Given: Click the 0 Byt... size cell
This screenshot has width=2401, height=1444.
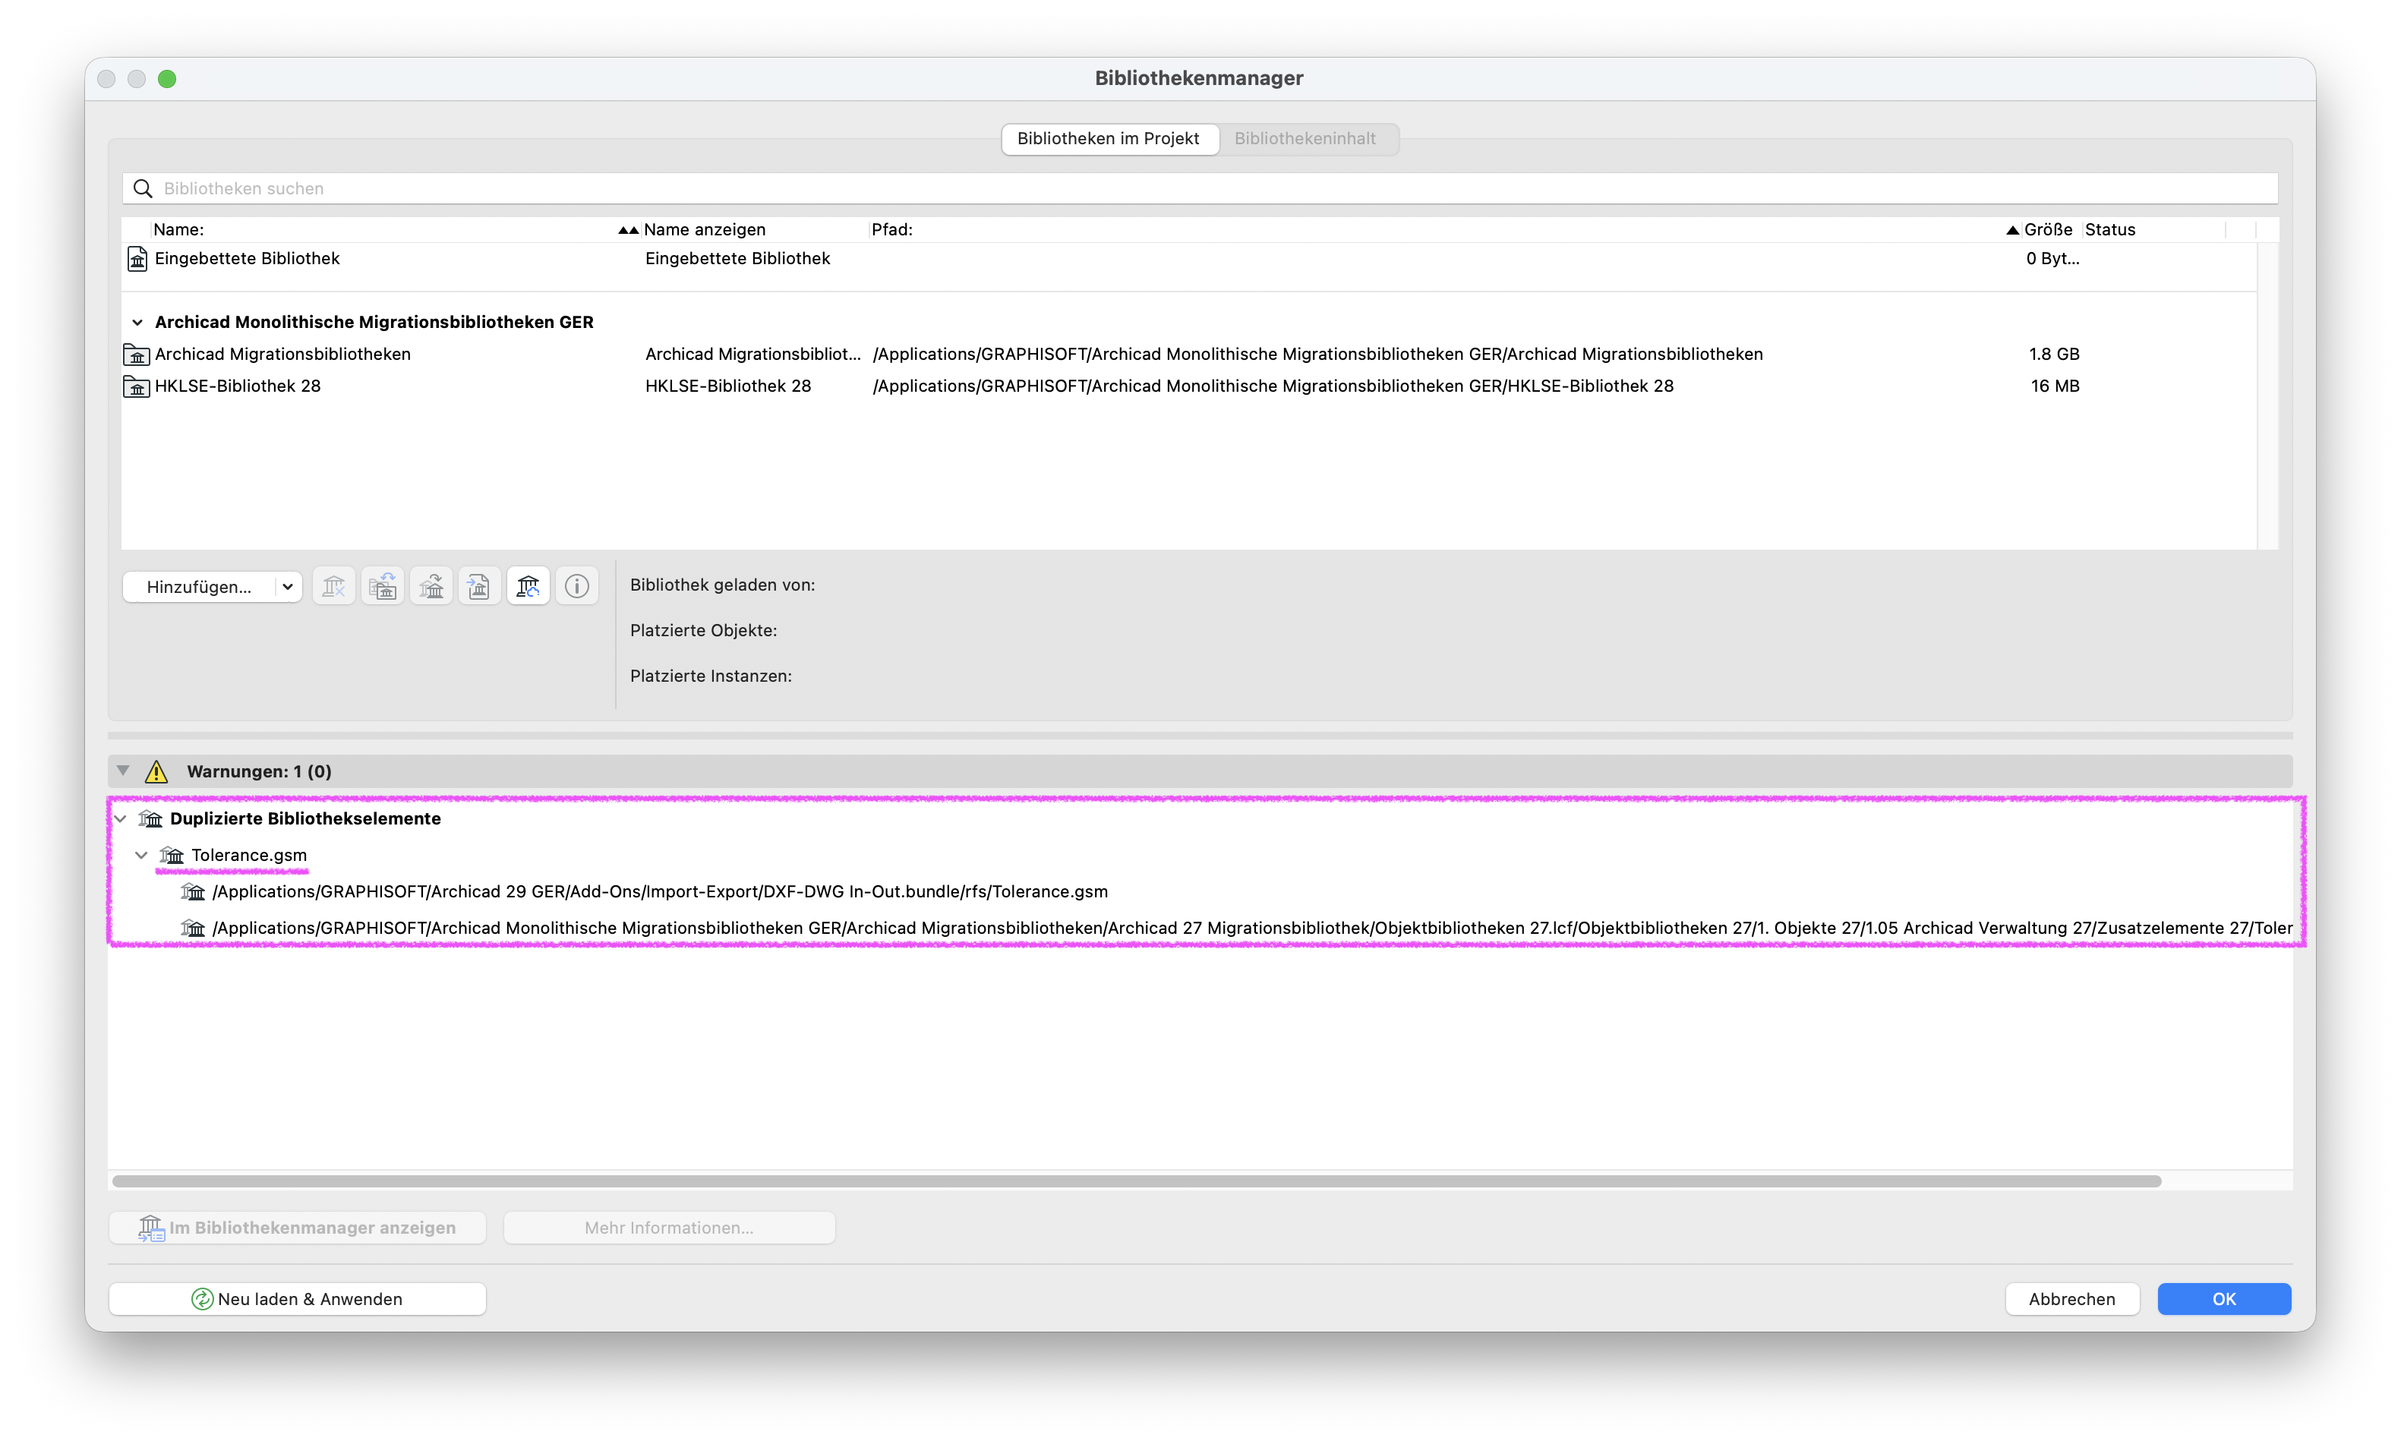Looking at the screenshot, I should coord(2052,259).
